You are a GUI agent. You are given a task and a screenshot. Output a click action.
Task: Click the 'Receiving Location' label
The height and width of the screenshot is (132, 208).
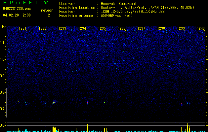pos(77,8)
